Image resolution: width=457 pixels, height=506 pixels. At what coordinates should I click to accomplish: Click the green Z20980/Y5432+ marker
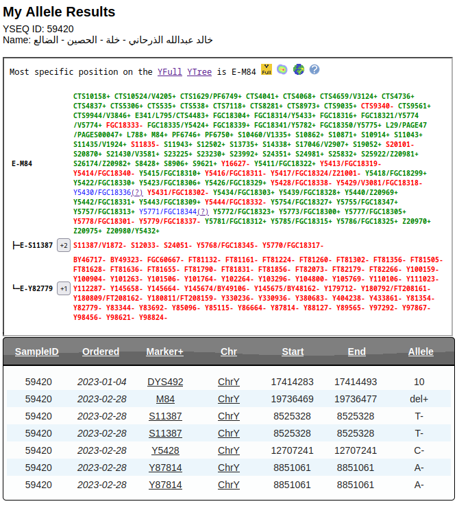[x=133, y=231]
